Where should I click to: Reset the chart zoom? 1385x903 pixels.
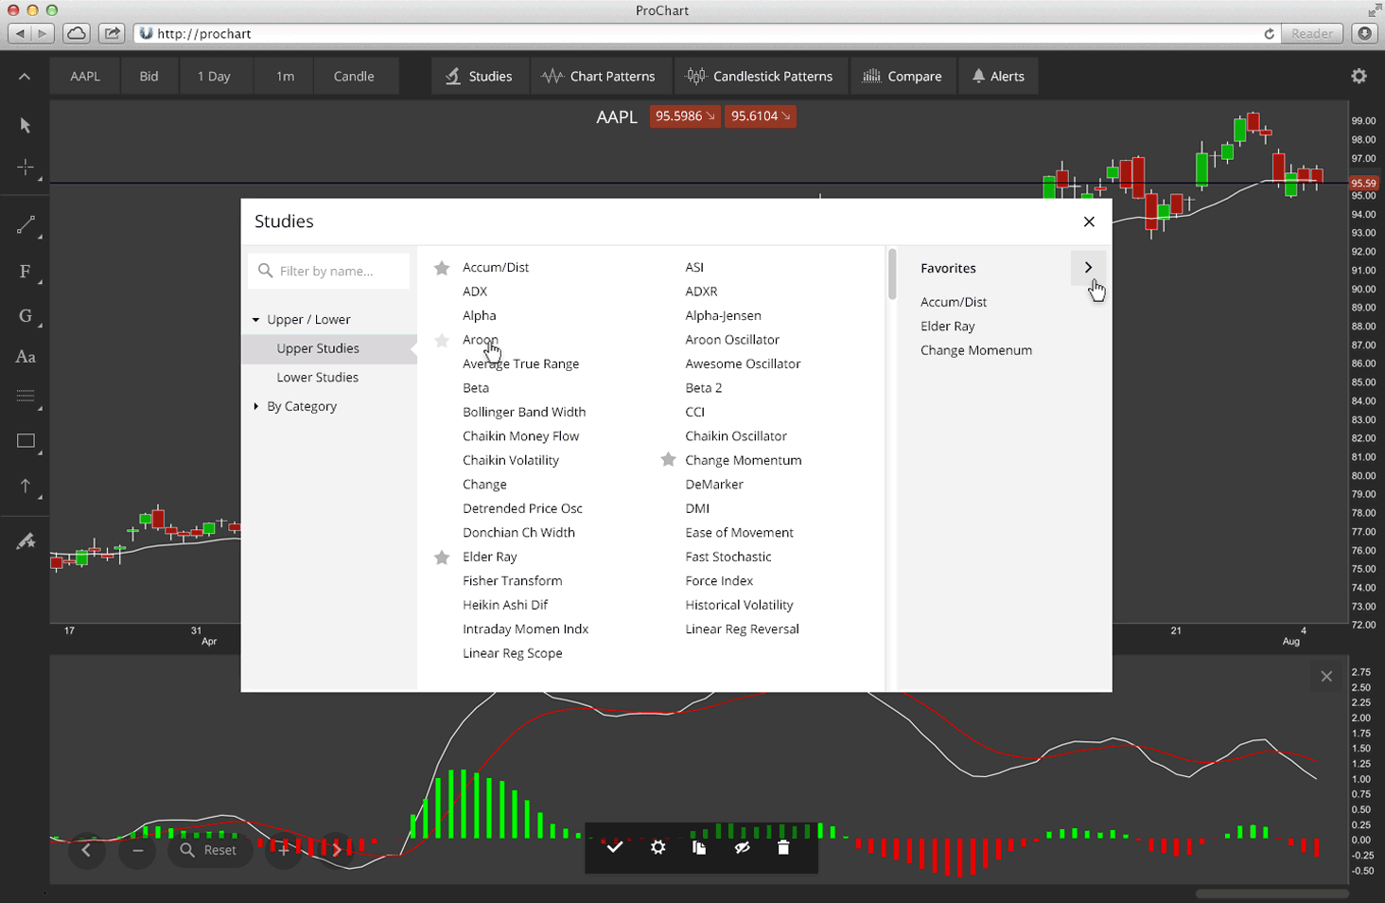click(209, 850)
